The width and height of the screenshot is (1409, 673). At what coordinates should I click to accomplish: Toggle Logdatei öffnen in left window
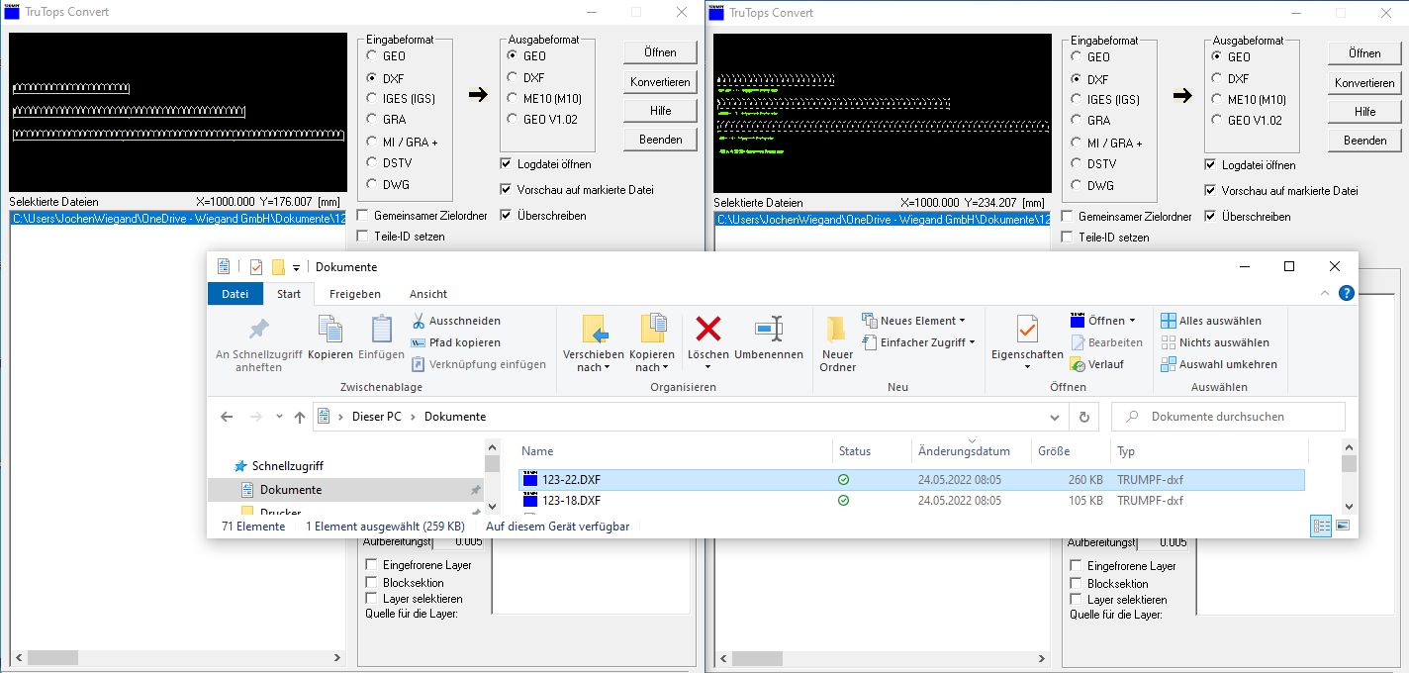[506, 164]
